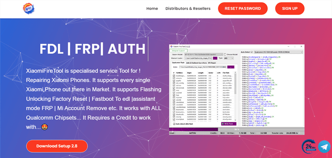Click the RESET PASSWORD button
The width and height of the screenshot is (332, 158).
(243, 8)
